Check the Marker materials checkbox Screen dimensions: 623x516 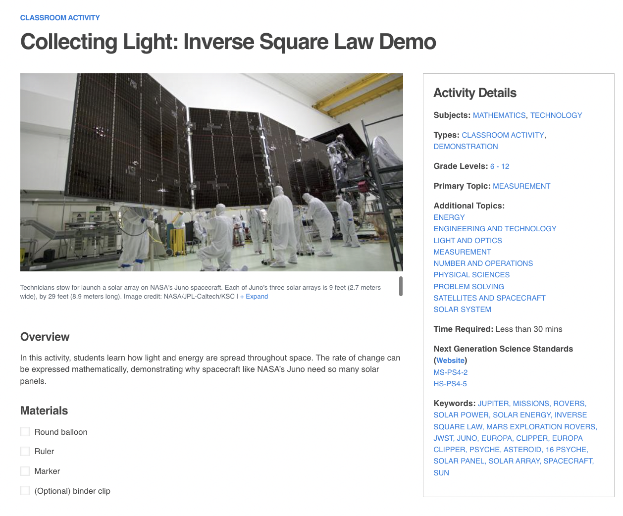(25, 471)
